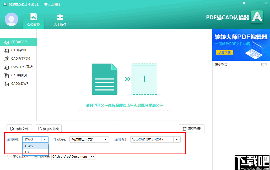Image resolution: width=270 pixels, height=170 pixels.
Task: Select the 保存至 radio option
Action: [36, 157]
